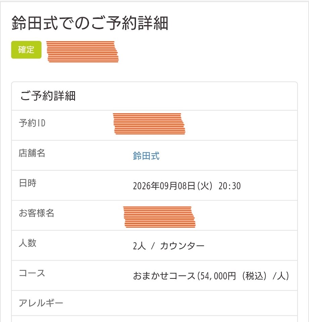Click the empty アレルギー value area
309x322 pixels.
pos(211,304)
